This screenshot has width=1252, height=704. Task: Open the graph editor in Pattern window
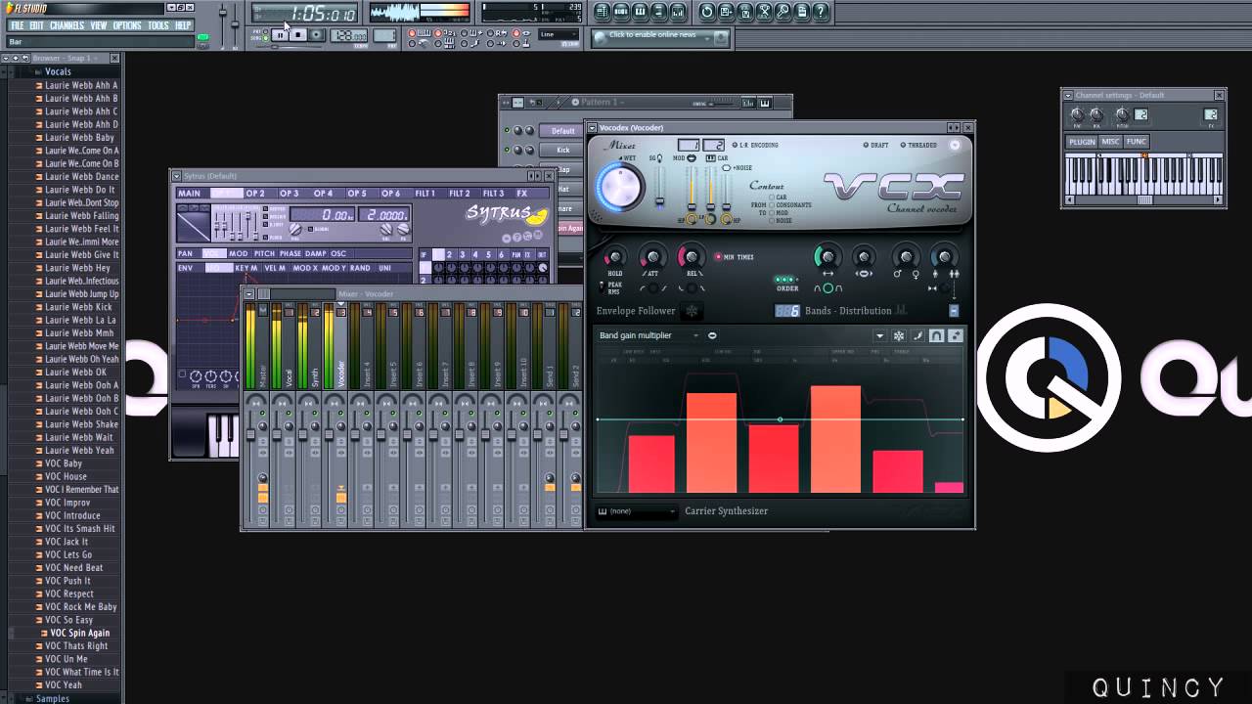click(748, 103)
